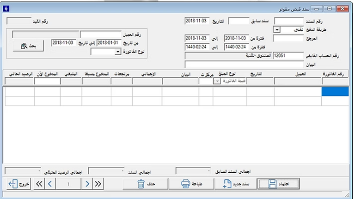Go to the previous record (single left arrow)
The image size is (355, 199).
pyautogui.click(x=50, y=184)
